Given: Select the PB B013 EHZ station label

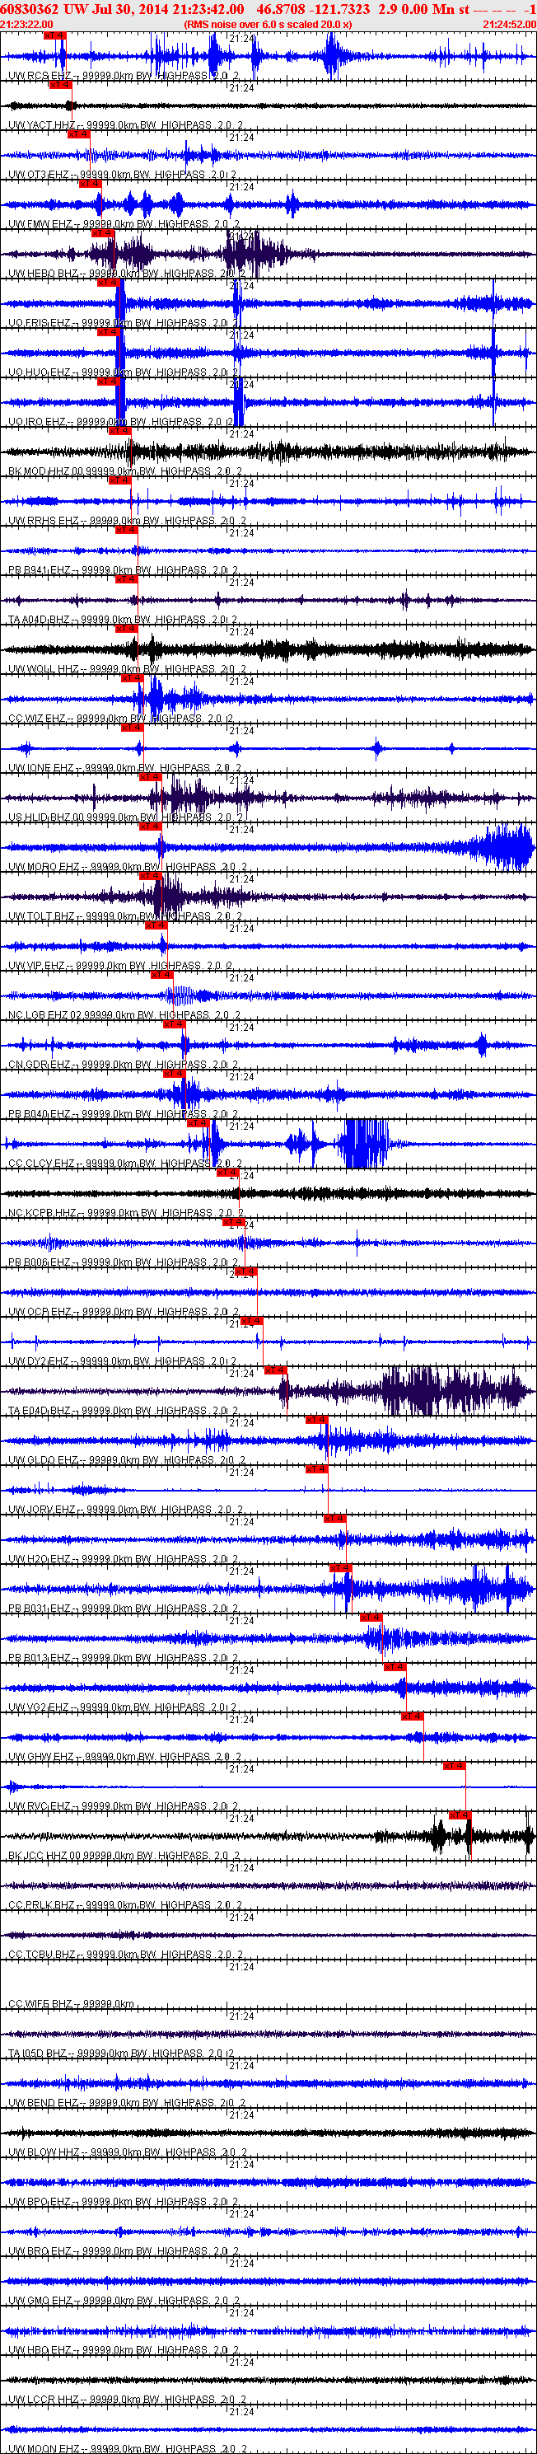Looking at the screenshot, I should (123, 1658).
